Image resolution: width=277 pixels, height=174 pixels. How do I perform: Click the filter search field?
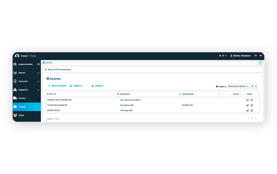click(x=152, y=70)
